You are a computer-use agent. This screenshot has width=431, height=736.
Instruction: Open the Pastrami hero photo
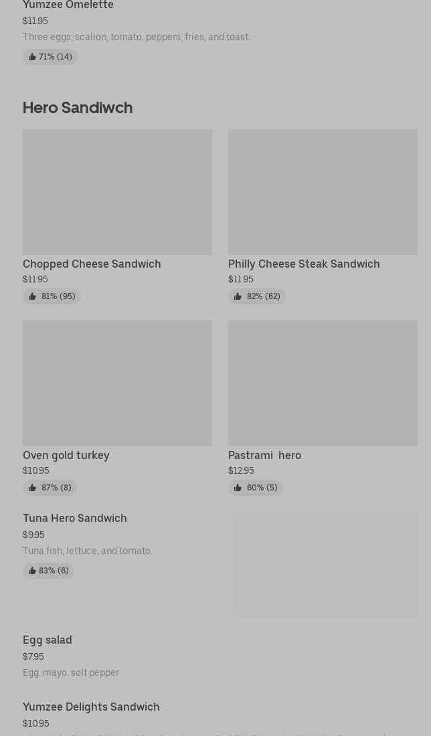tap(323, 383)
